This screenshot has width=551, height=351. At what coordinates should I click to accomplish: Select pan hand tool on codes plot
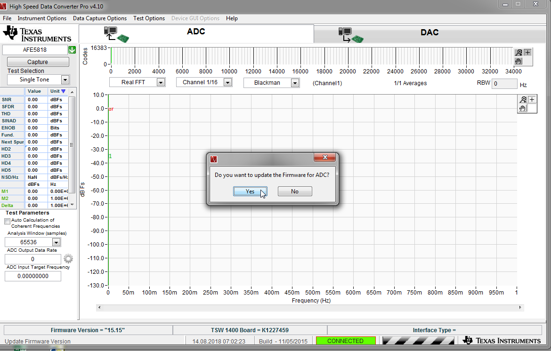[x=519, y=61]
